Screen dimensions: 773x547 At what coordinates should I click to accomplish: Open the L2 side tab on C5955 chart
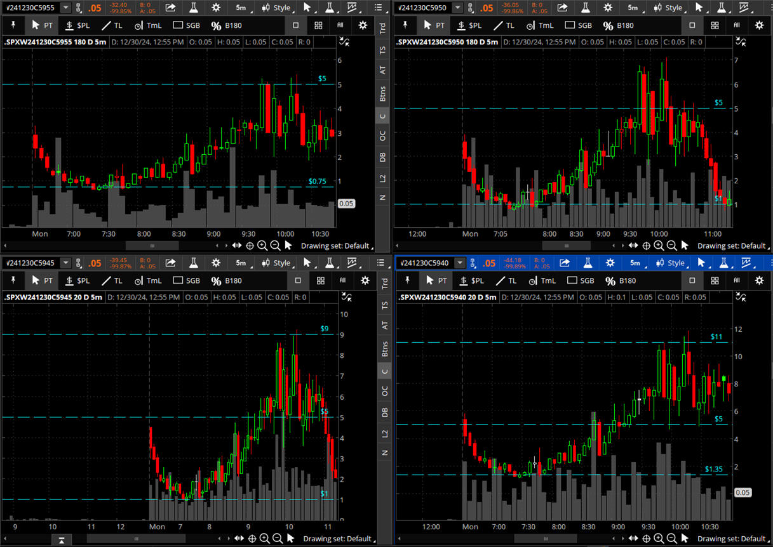pos(382,178)
